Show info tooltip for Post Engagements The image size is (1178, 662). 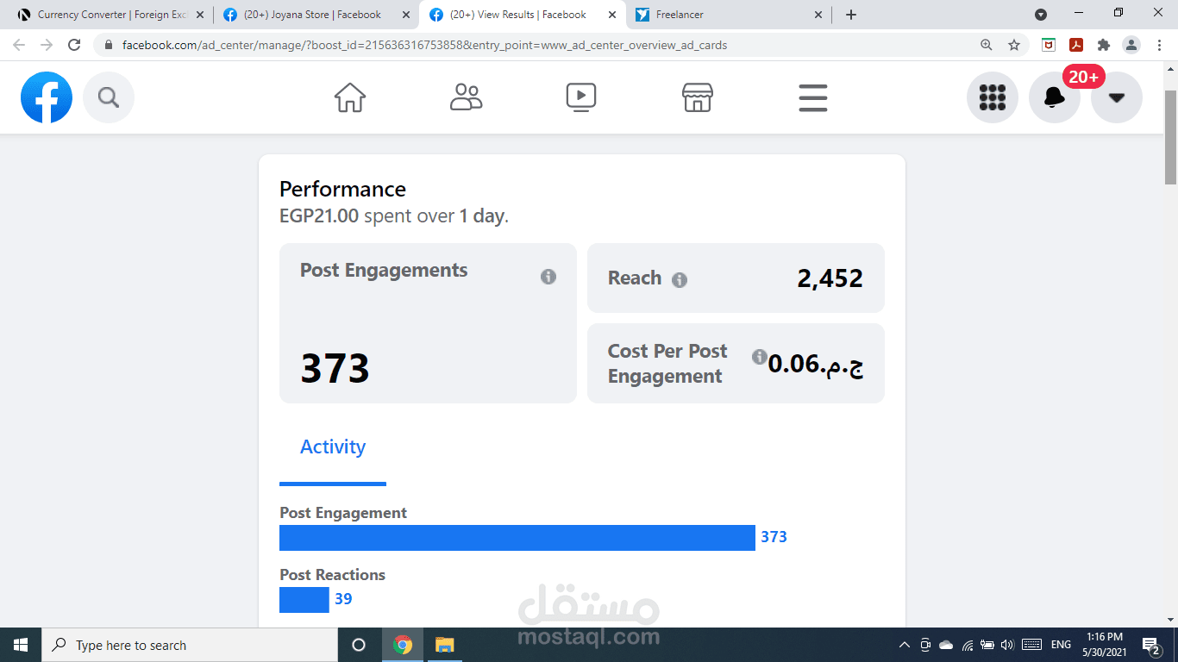548,277
